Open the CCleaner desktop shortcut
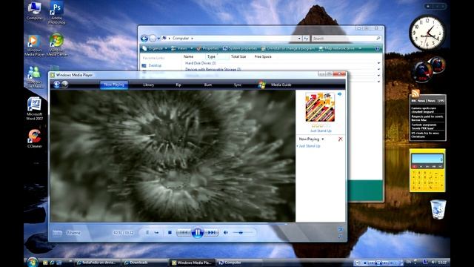 35,139
